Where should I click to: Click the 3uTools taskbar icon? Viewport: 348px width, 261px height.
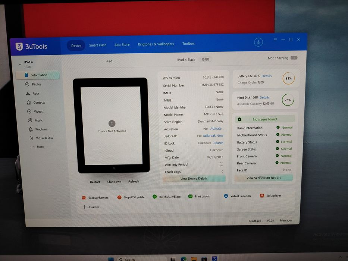tap(214, 258)
